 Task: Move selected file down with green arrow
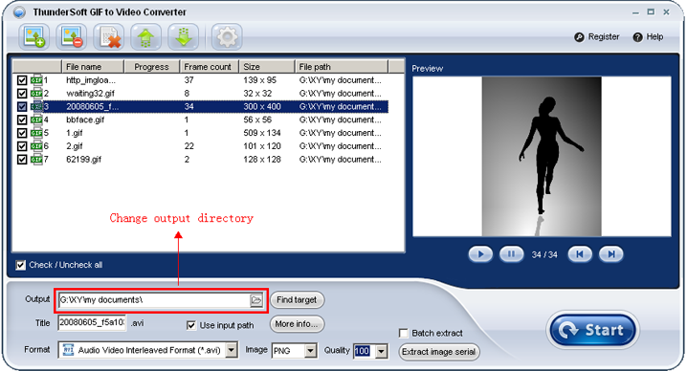click(x=183, y=36)
